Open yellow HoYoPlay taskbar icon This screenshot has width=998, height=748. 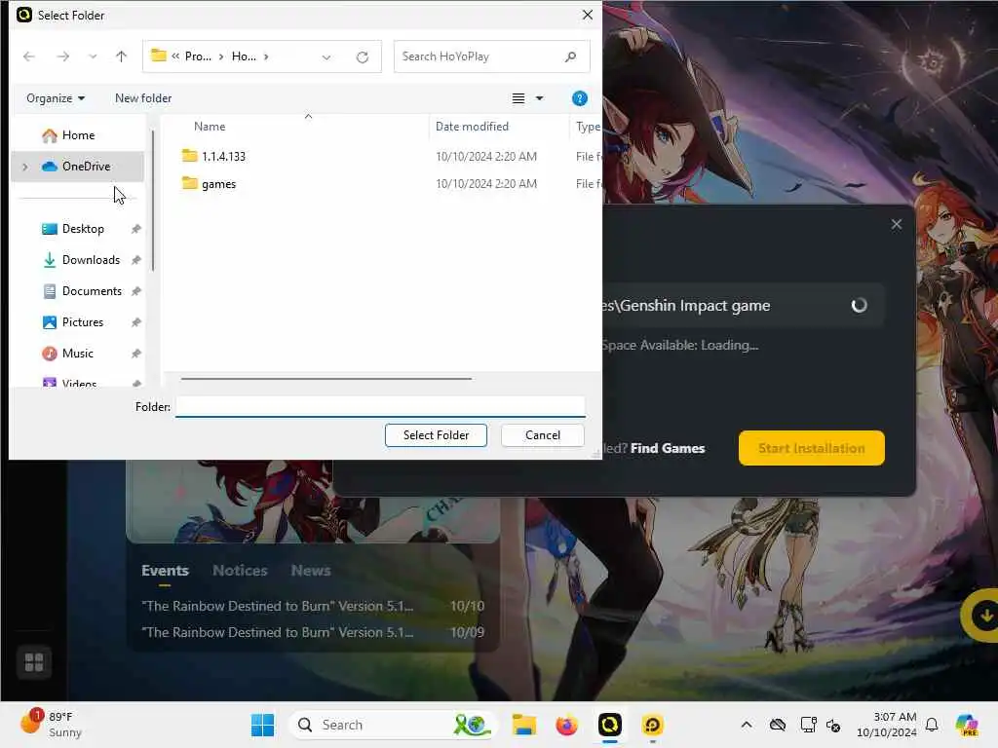pos(652,725)
